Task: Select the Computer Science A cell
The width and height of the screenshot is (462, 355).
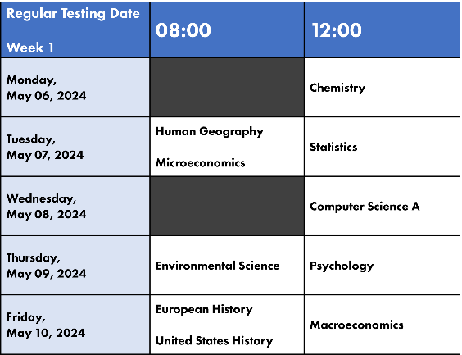Action: point(382,206)
